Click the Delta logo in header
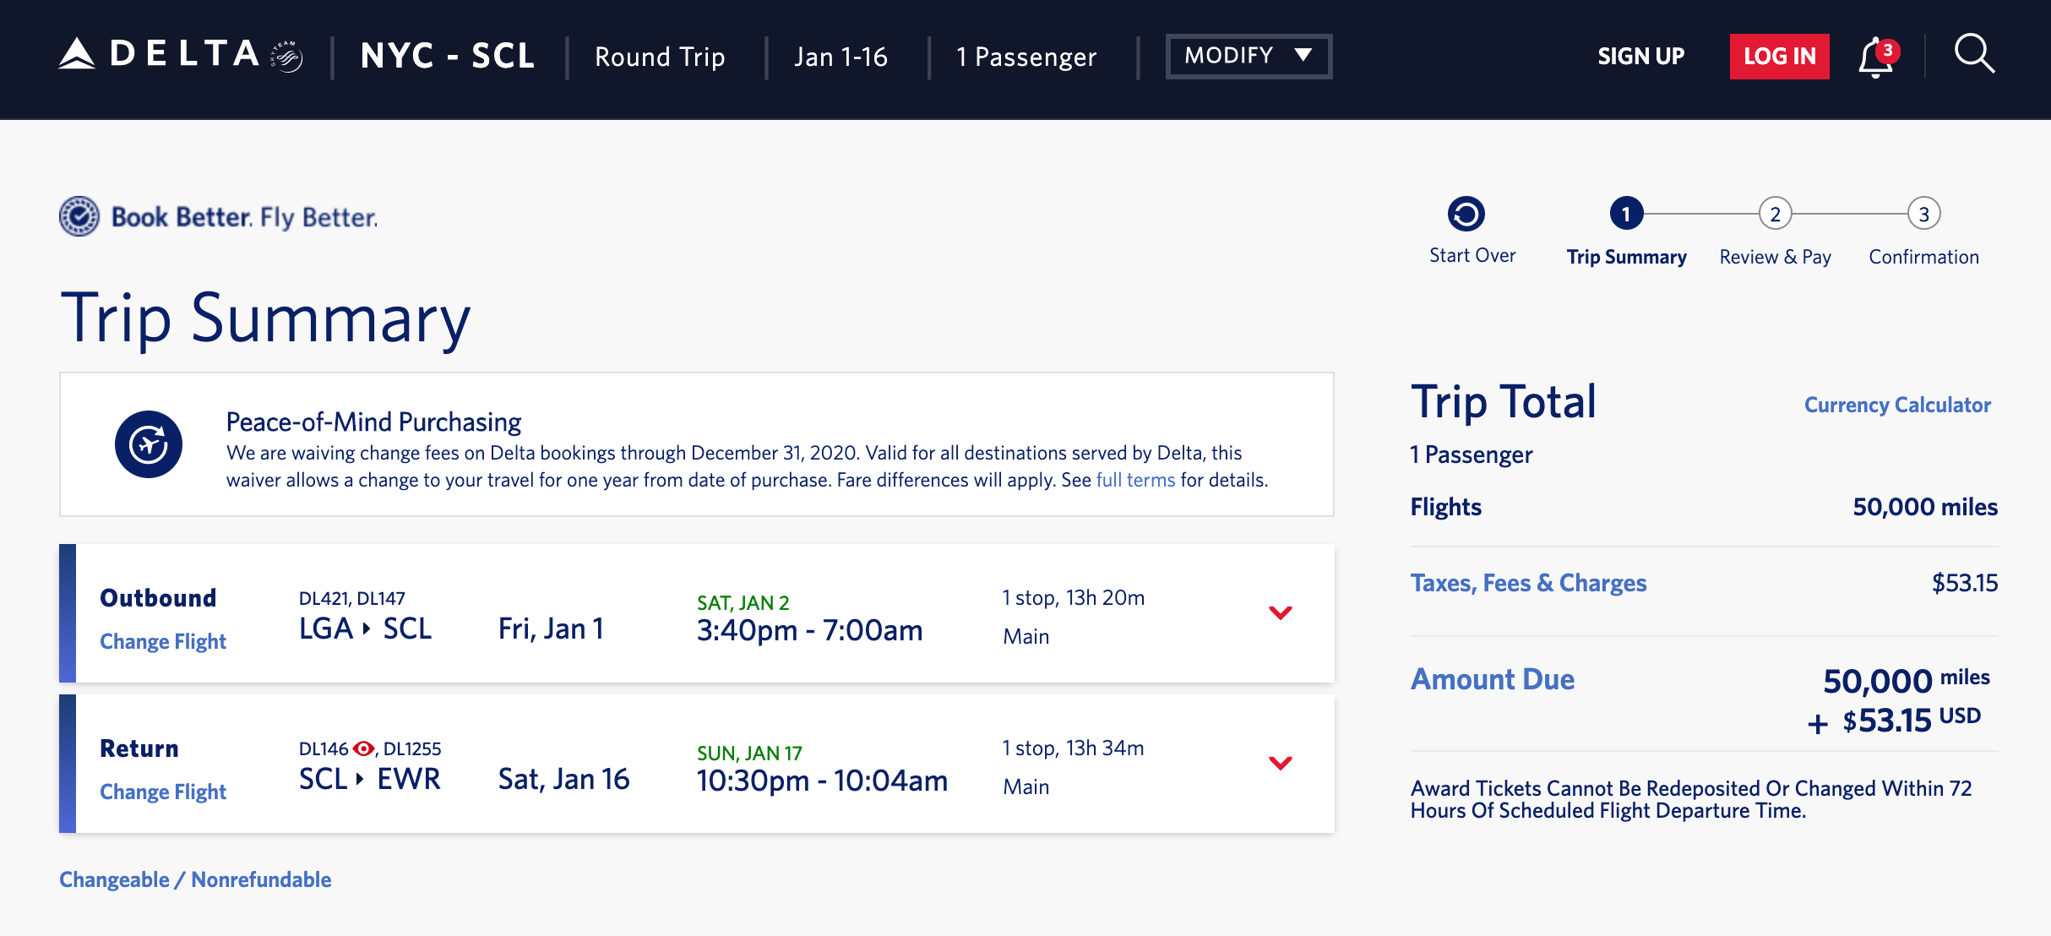The height and width of the screenshot is (936, 2051). tap(180, 55)
